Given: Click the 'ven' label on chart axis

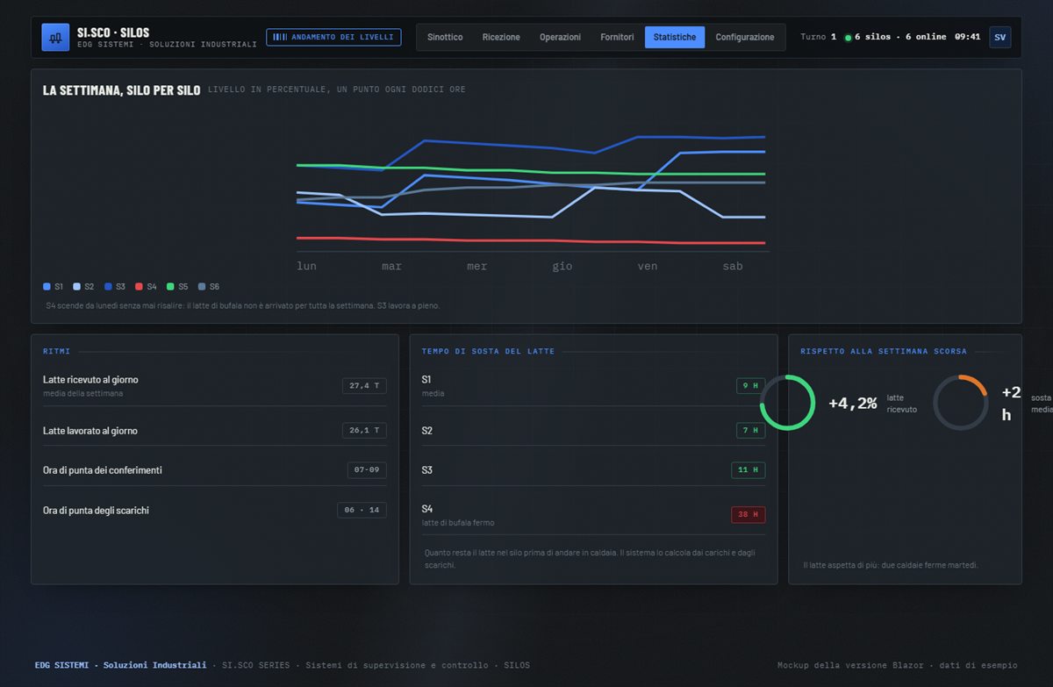Looking at the screenshot, I should 647,266.
